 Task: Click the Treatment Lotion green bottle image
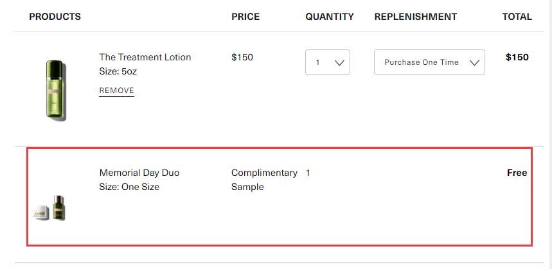[56, 91]
